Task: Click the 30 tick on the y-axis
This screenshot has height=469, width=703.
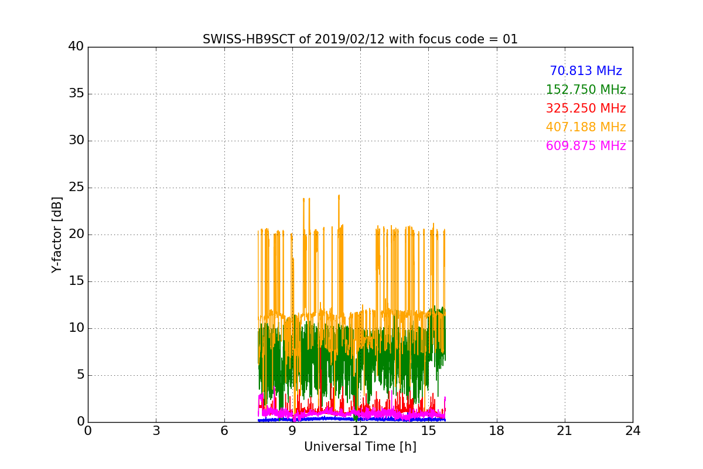Action: click(x=76, y=141)
